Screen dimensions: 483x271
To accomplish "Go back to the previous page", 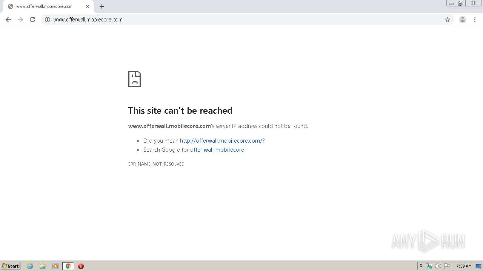I will [x=8, y=20].
